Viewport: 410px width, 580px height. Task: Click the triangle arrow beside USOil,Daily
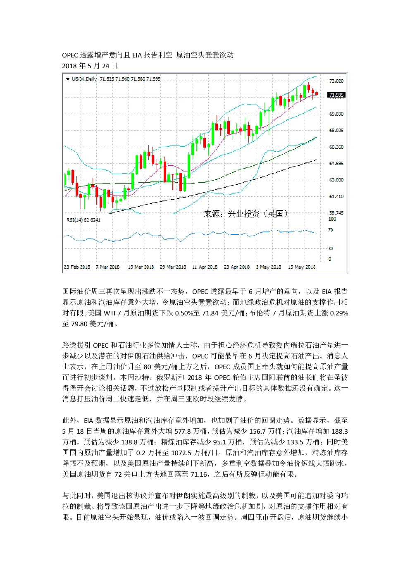68,79
